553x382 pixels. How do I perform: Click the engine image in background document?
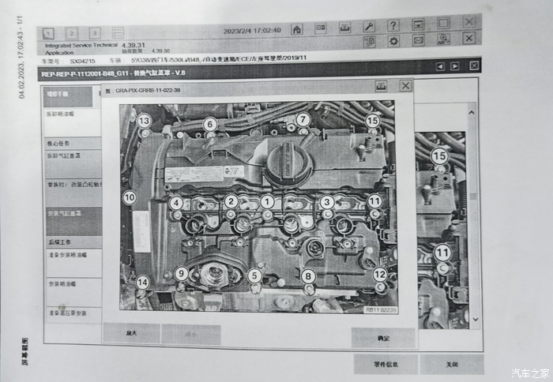[x=442, y=230]
